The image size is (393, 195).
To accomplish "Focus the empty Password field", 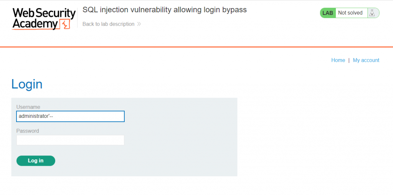I will tap(70, 140).
